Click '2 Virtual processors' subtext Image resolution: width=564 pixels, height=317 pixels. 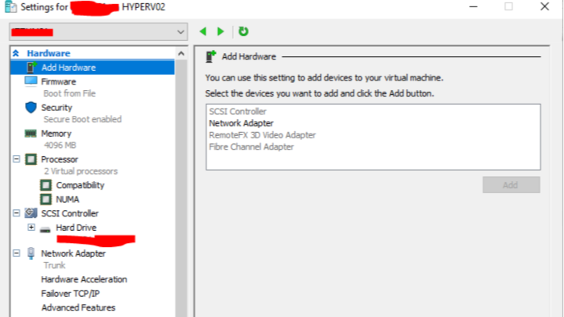pos(81,171)
